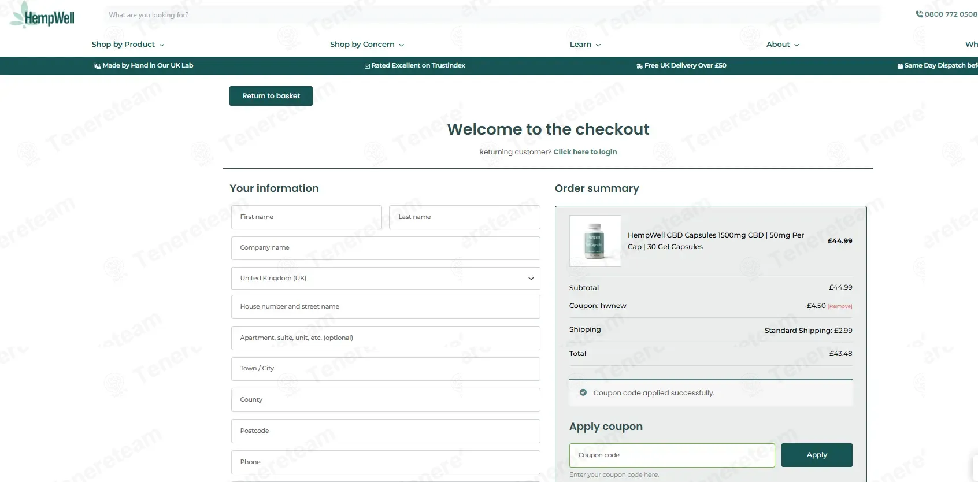Click the checkmark icon beside Rated Excellent
This screenshot has width=978, height=482.
point(367,66)
